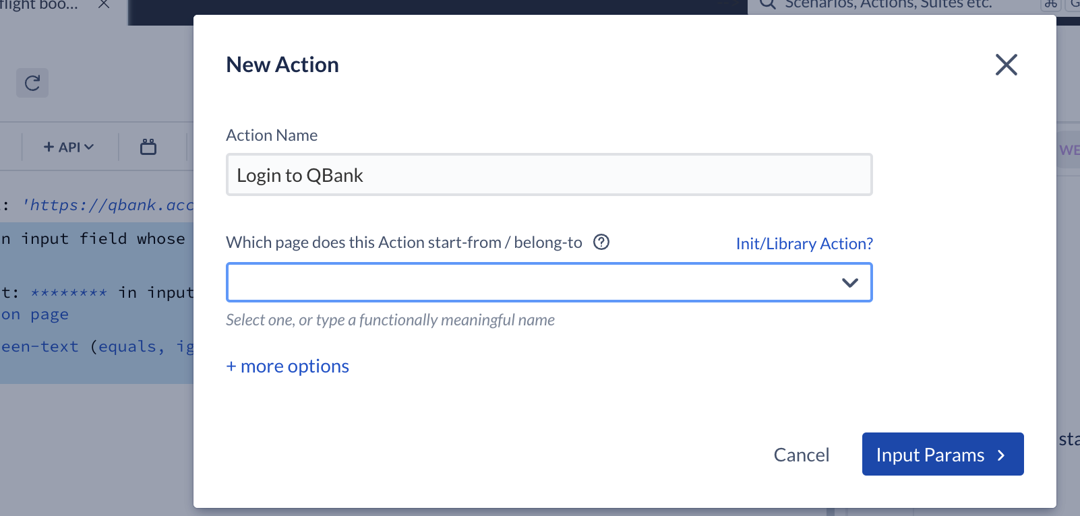Viewport: 1080px width, 516px height.
Task: Click the WE badge on the right edge
Action: [x=1069, y=150]
